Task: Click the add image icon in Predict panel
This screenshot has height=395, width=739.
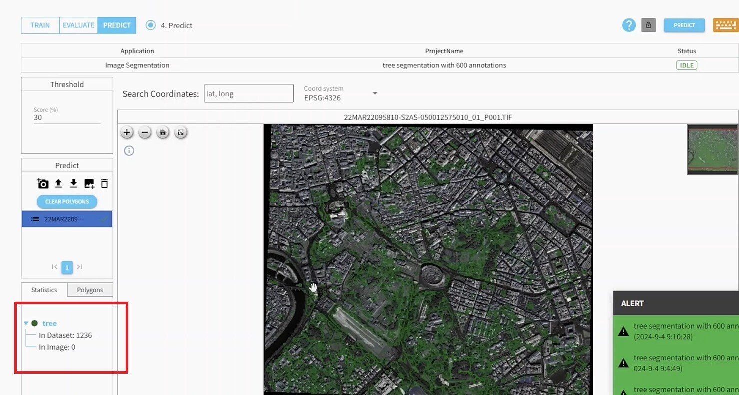Action: click(x=89, y=183)
